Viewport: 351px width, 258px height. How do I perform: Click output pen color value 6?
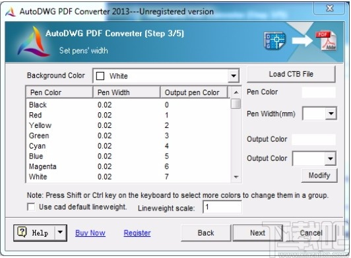click(x=166, y=167)
